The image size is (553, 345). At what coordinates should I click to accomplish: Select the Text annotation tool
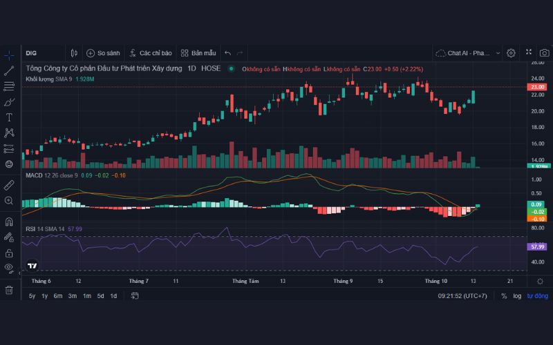coord(9,118)
